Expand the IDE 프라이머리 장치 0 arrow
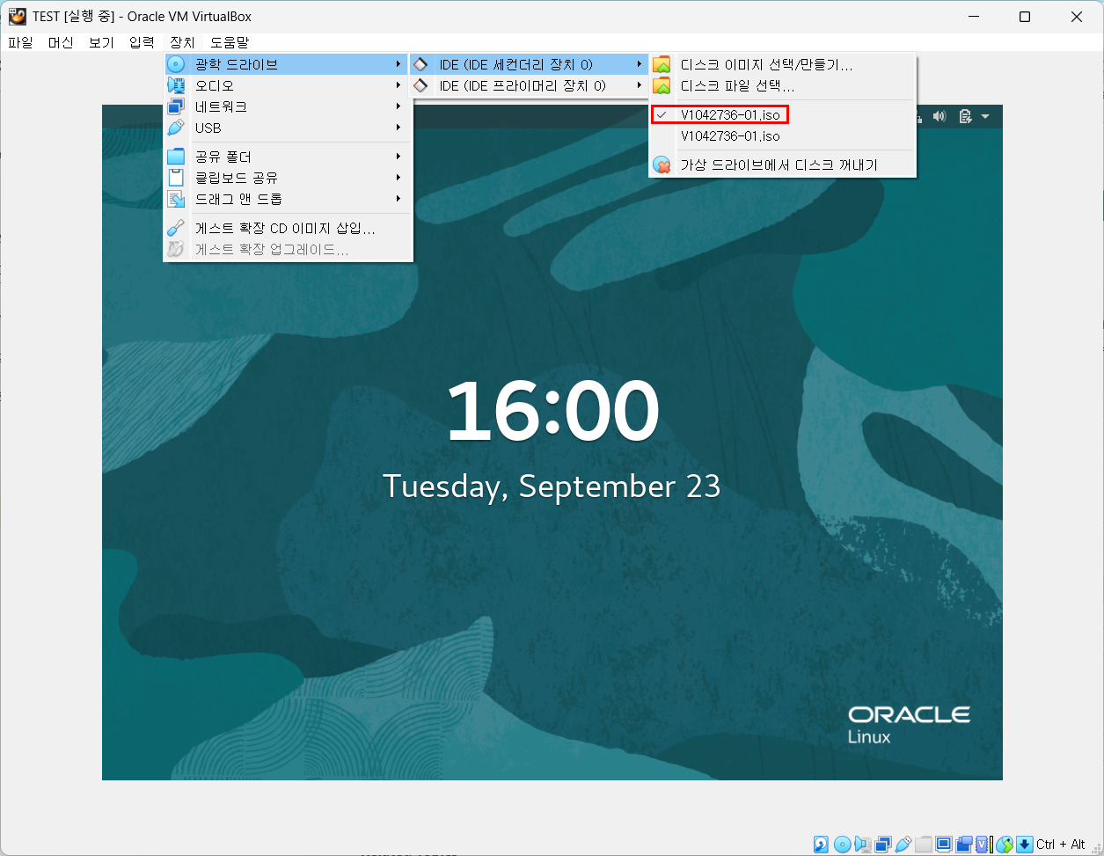Screen dimensions: 1104x856 (x=640, y=85)
